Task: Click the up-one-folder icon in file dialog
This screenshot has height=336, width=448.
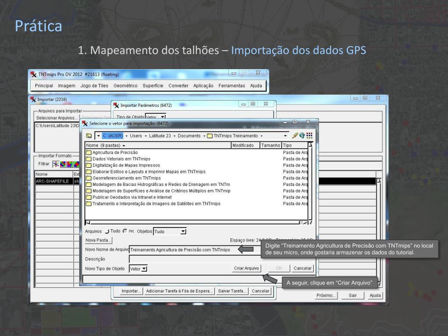Action: (x=89, y=136)
